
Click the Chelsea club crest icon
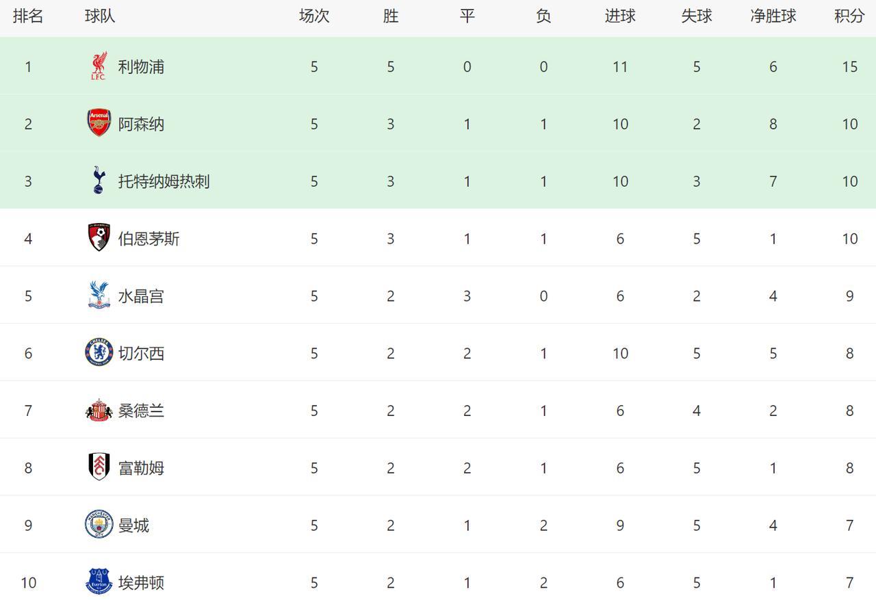(99, 352)
